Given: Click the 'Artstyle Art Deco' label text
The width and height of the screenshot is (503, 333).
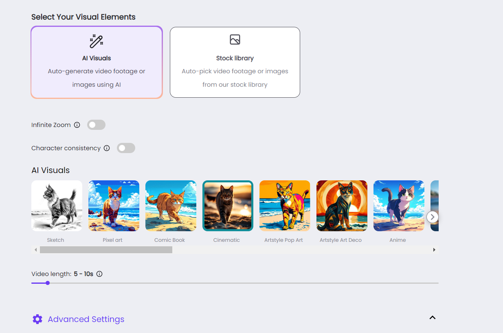Looking at the screenshot, I should (340, 240).
